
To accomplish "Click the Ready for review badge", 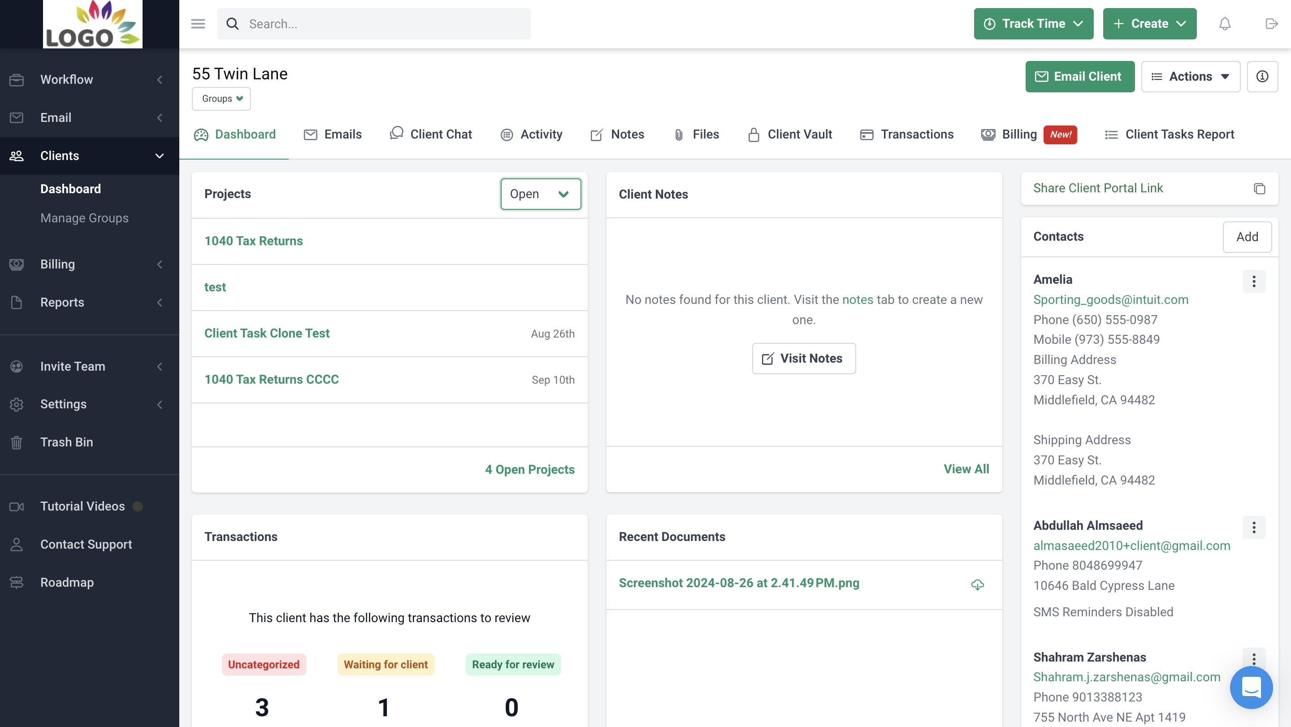I will (513, 664).
